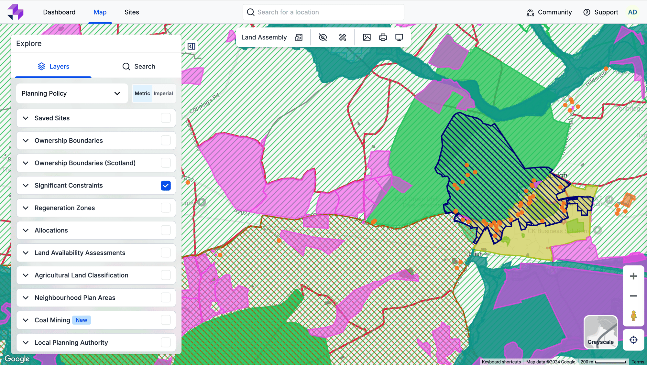Screen dimensions: 647x365
Task: Select the measure and draw tool icon
Action: [343, 38]
